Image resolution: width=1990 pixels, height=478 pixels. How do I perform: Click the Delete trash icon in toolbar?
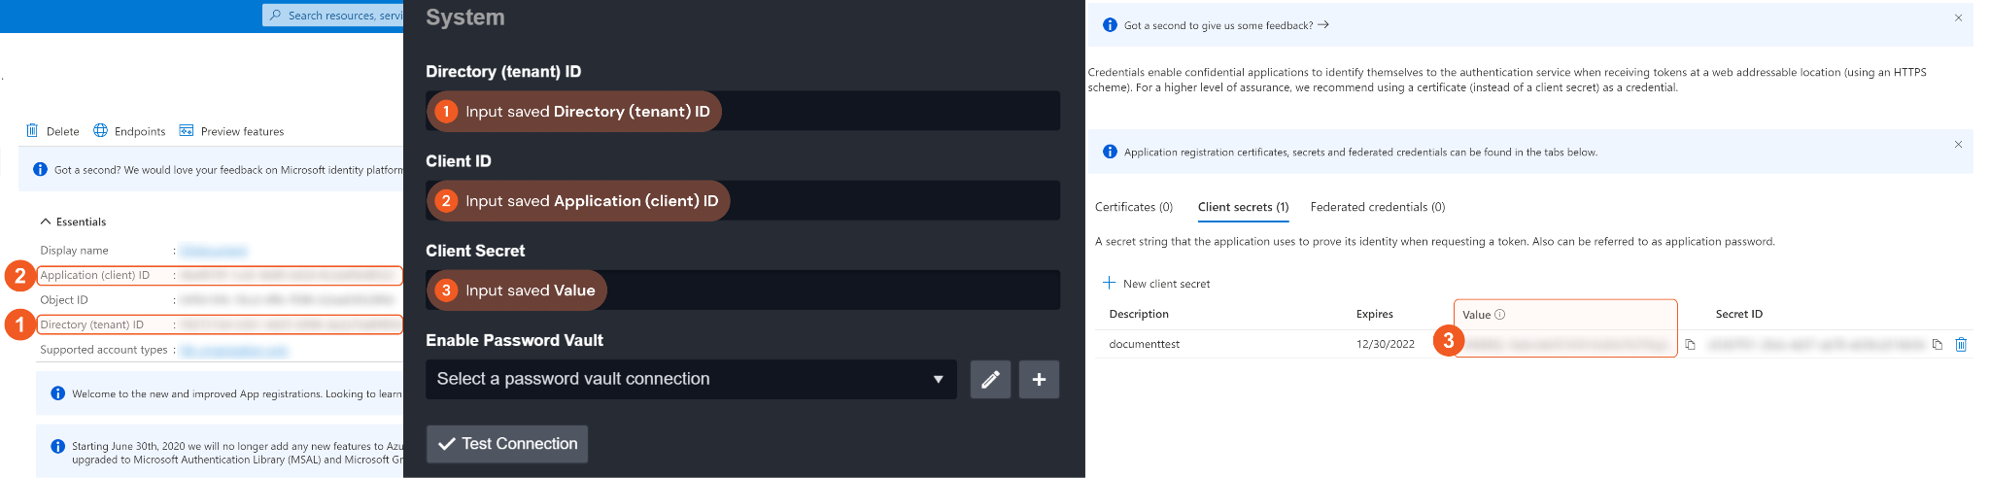(x=32, y=131)
